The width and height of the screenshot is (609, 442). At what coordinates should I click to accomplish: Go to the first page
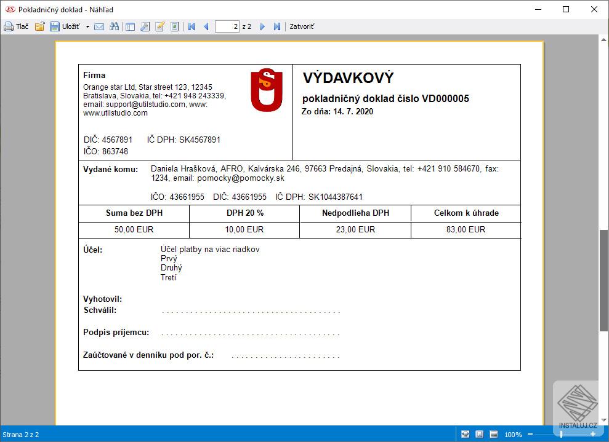click(192, 27)
